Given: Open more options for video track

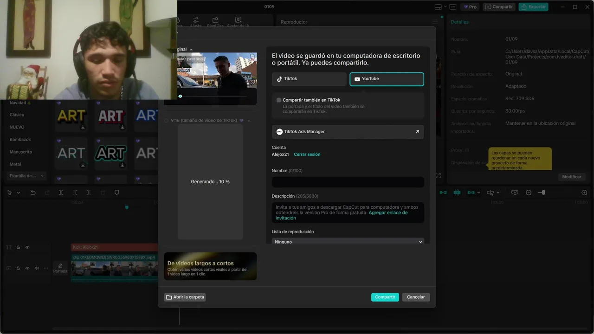Looking at the screenshot, I should (x=45, y=268).
